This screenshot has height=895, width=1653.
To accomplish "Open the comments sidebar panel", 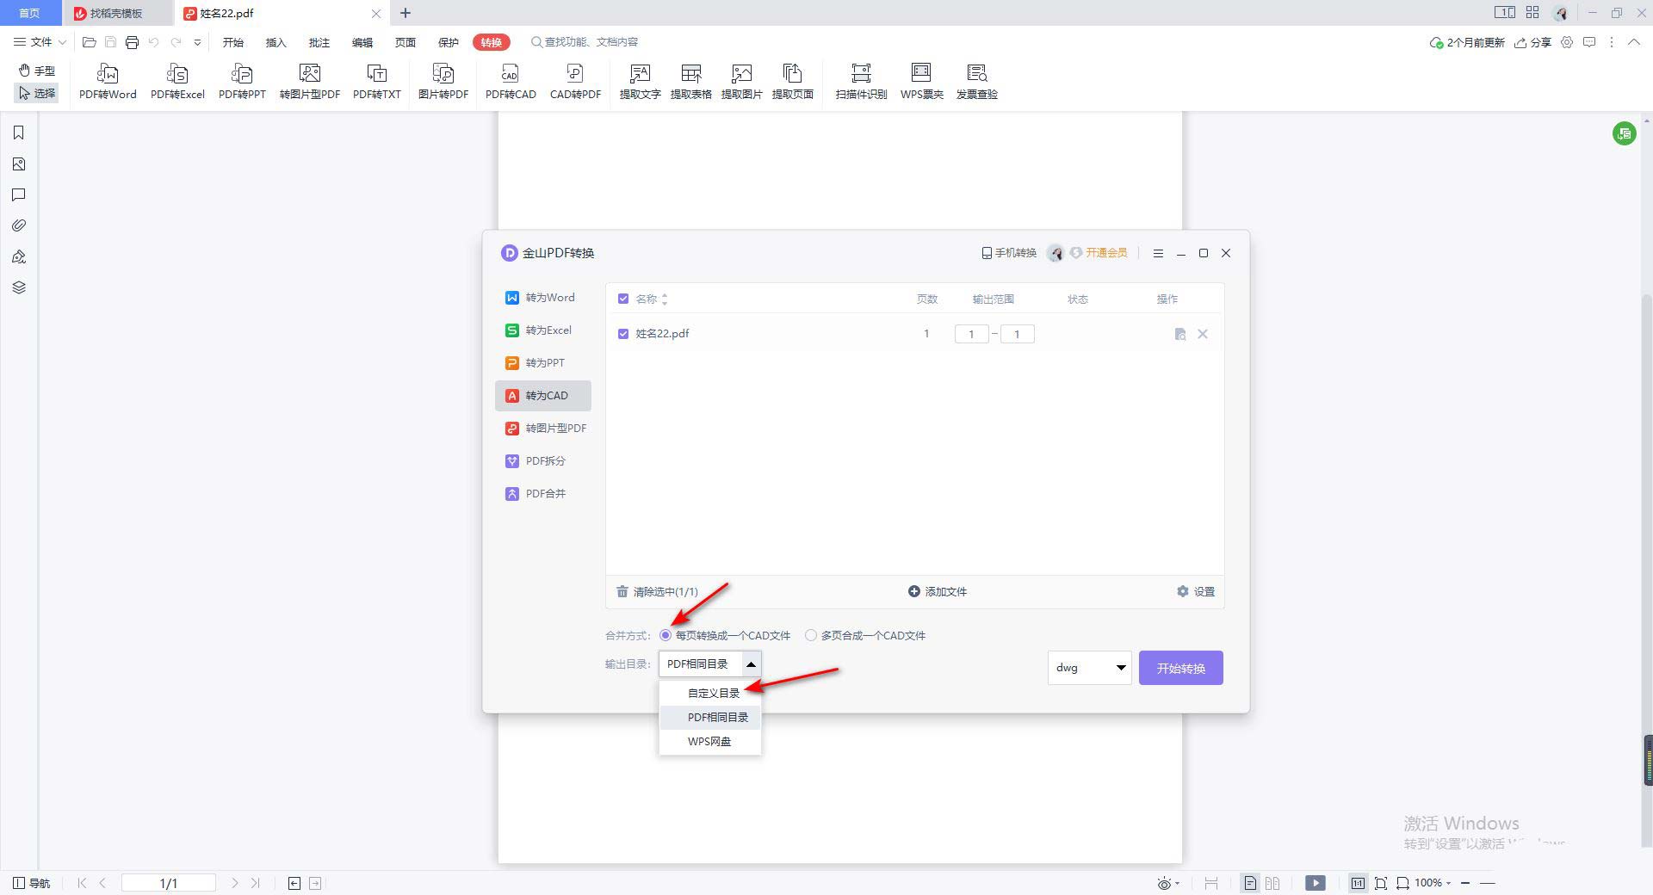I will [19, 194].
